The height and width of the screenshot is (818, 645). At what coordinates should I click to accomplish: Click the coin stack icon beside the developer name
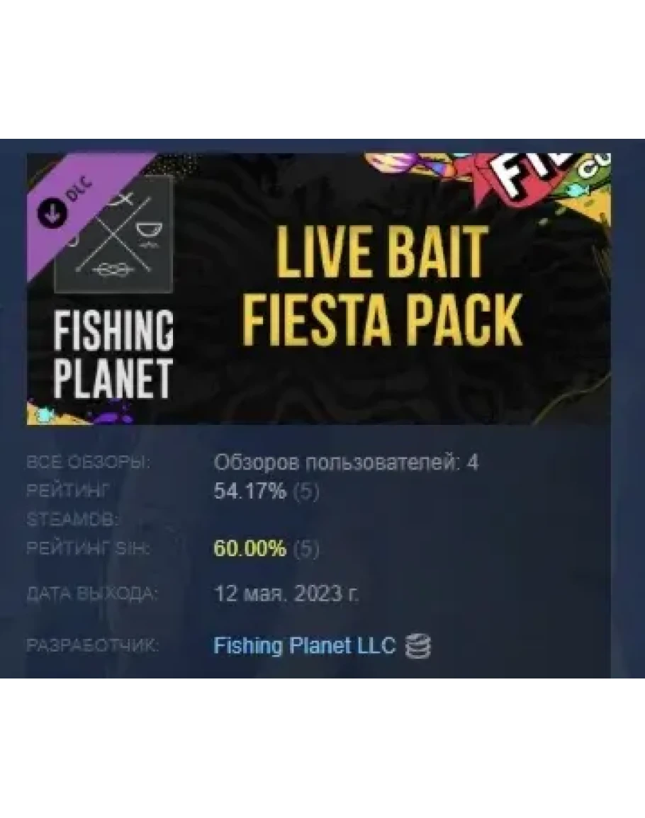click(x=419, y=647)
